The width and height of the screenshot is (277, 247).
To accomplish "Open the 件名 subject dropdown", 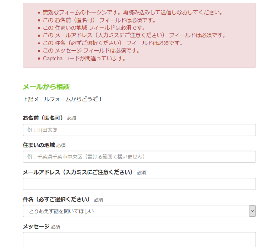I will point(139,211).
